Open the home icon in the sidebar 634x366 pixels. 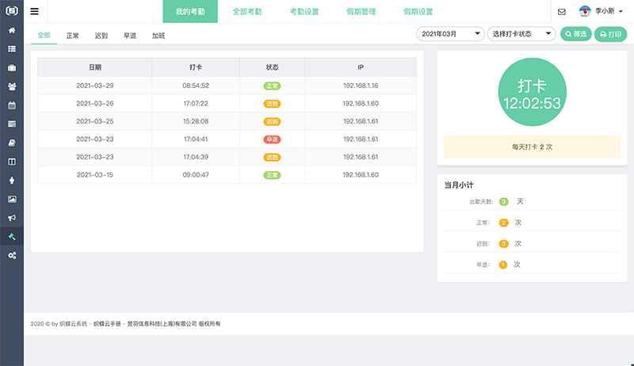[x=12, y=30]
